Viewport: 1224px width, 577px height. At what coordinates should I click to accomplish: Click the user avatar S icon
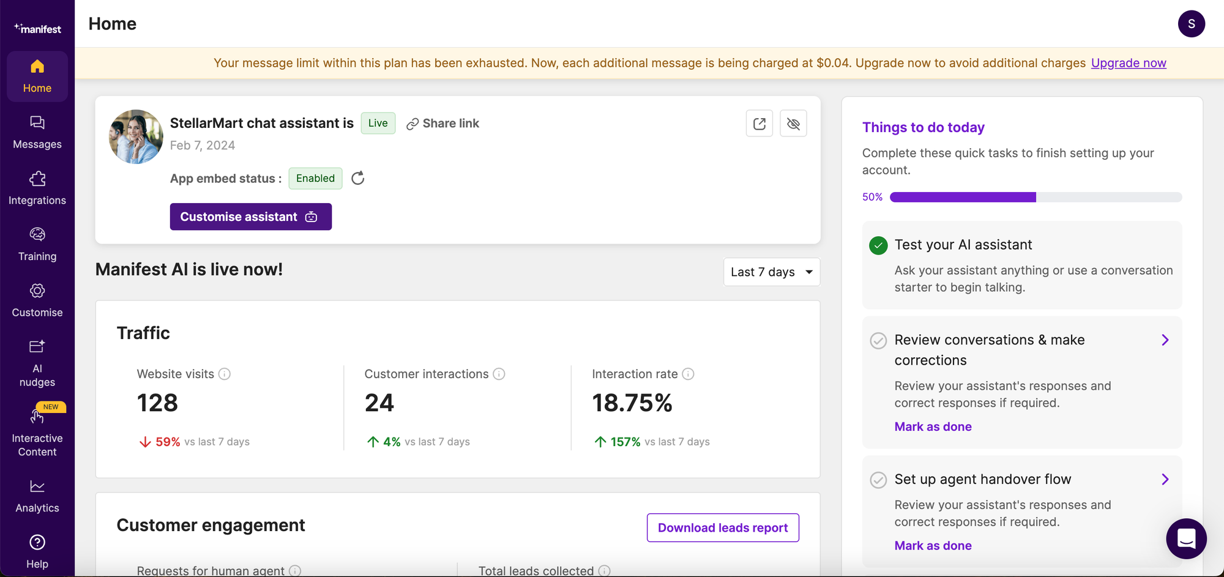click(x=1191, y=24)
